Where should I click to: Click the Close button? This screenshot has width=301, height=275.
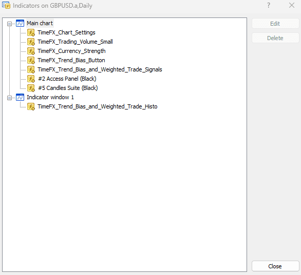click(275, 266)
